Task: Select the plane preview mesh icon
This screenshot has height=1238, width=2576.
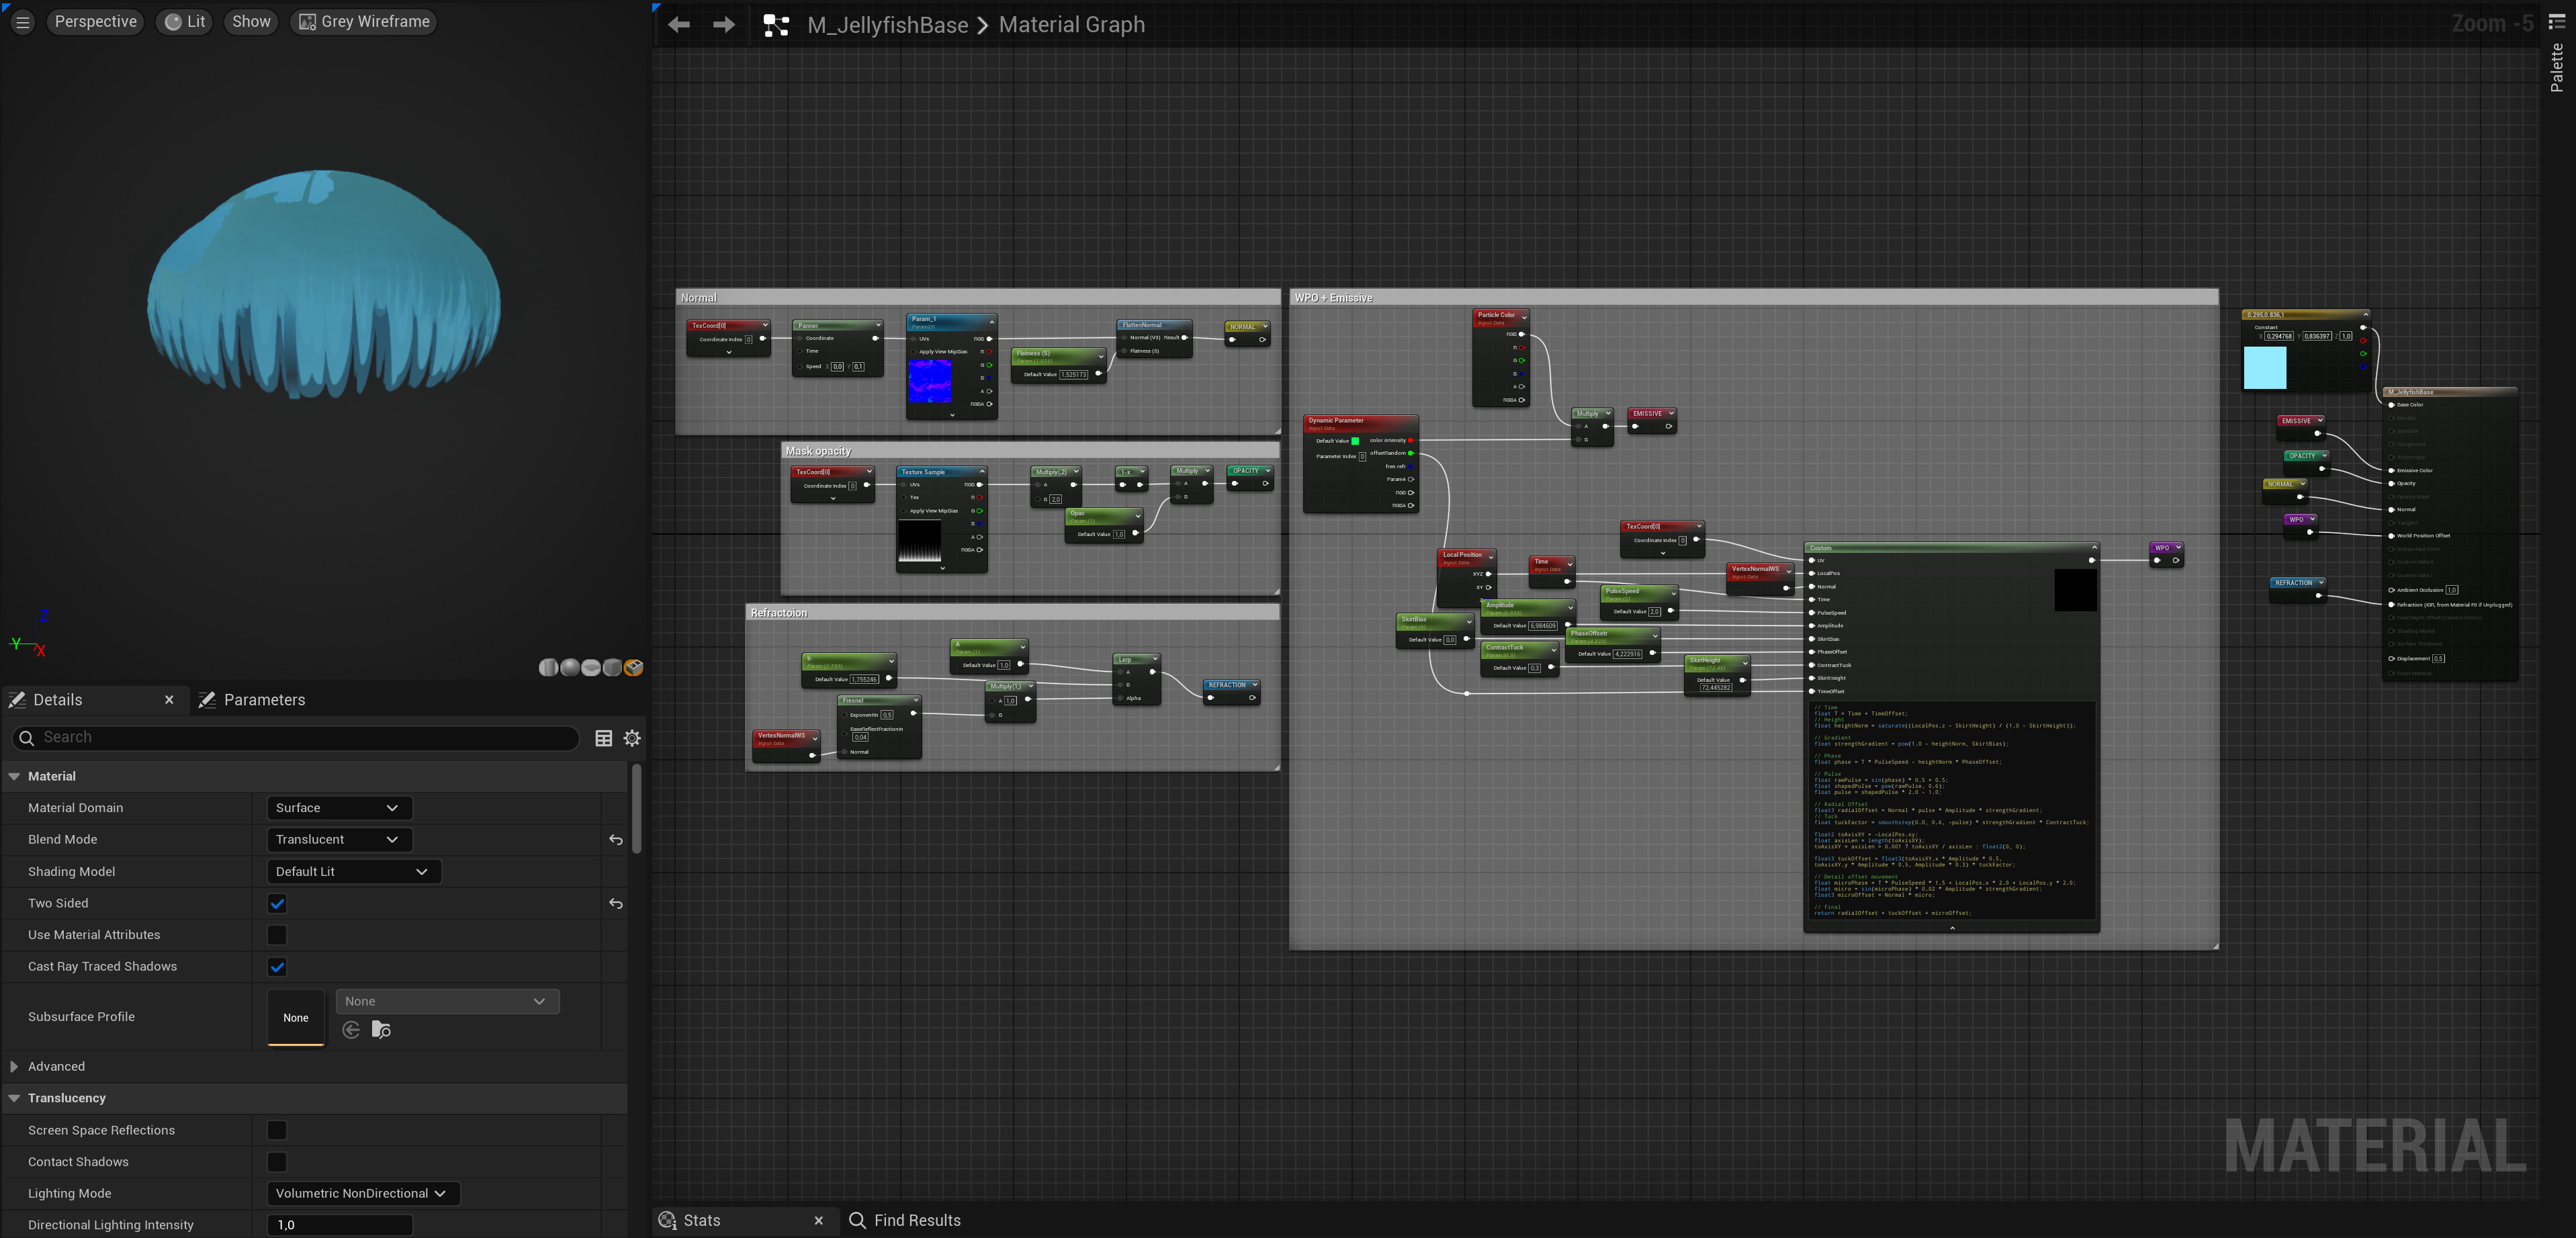Action: [591, 668]
